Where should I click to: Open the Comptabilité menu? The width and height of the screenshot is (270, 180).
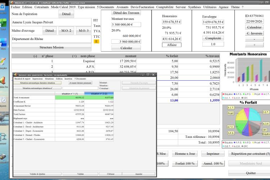click(x=165, y=7)
